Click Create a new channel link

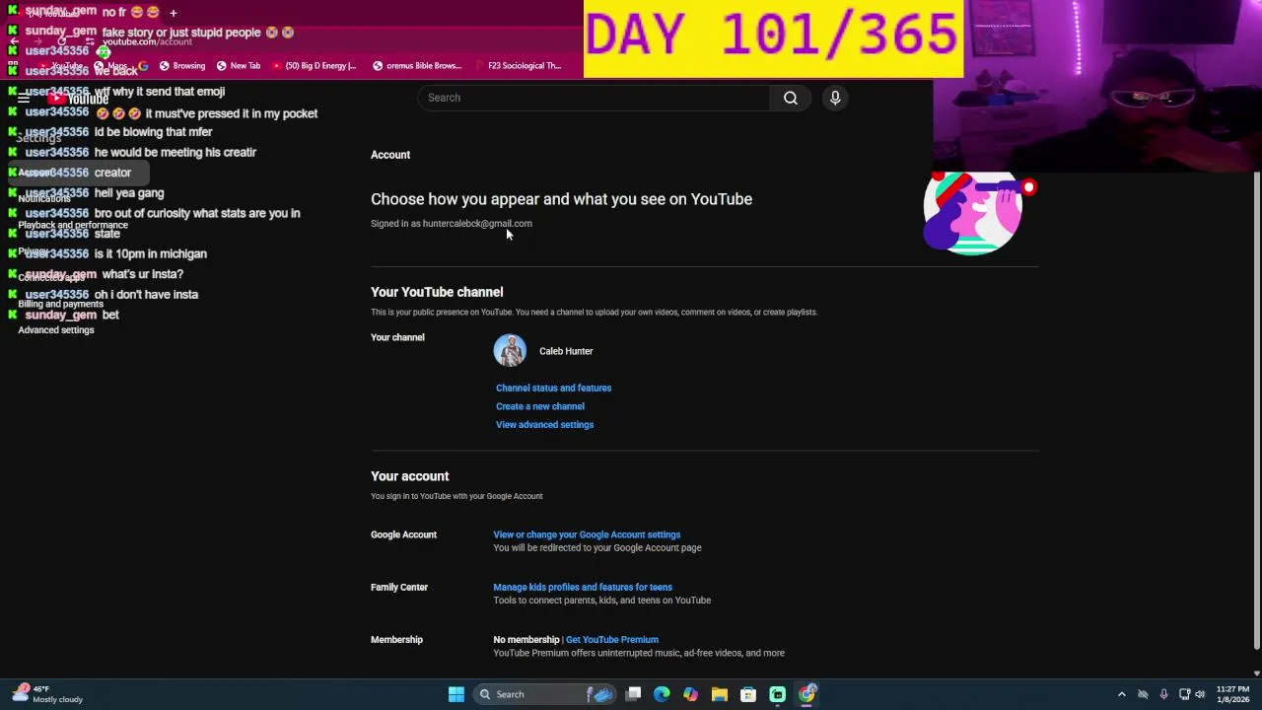pyautogui.click(x=540, y=406)
